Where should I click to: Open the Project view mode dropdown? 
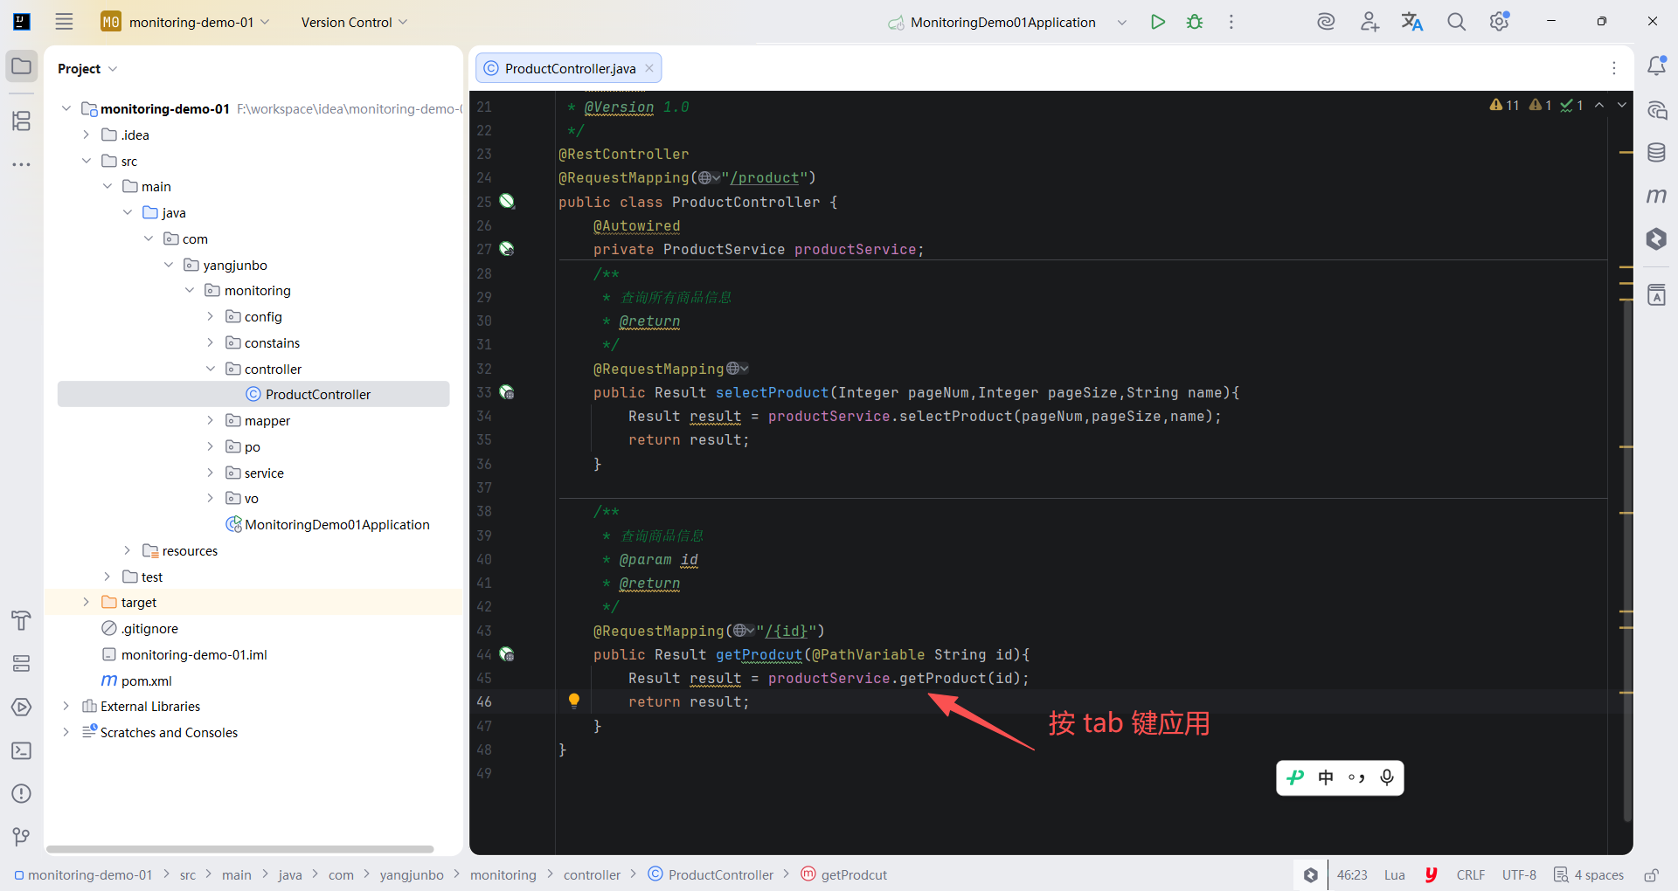coord(87,68)
